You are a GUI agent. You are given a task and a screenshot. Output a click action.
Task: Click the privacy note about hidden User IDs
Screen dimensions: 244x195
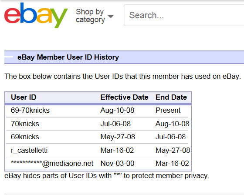click(107, 176)
